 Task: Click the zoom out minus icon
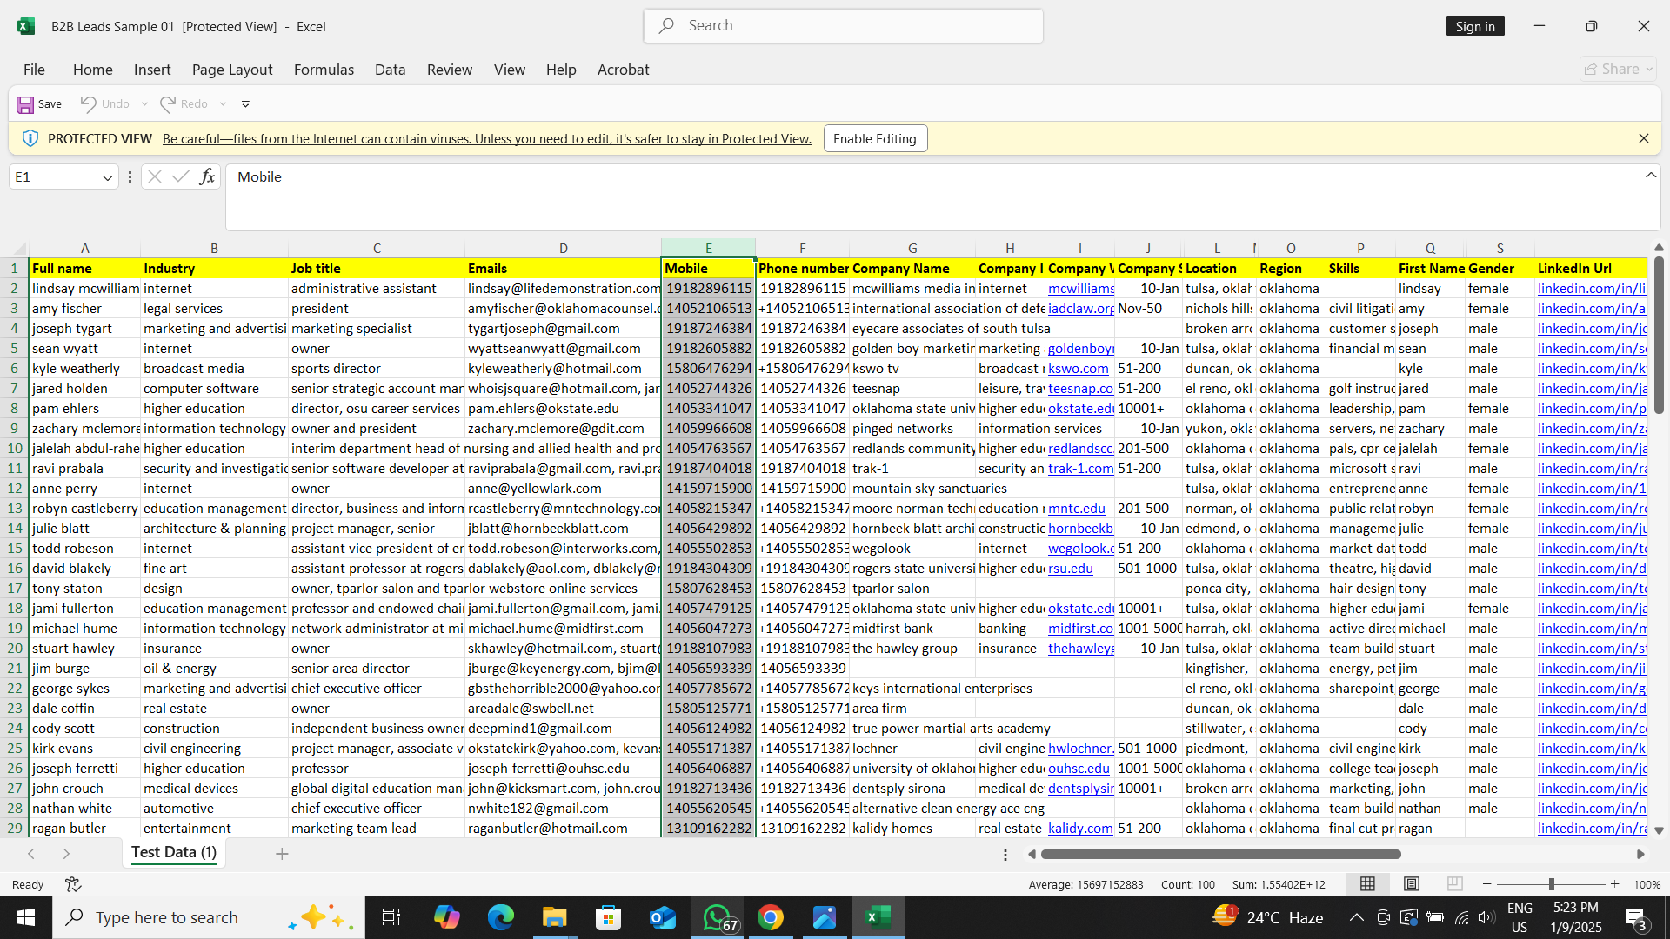point(1487,884)
